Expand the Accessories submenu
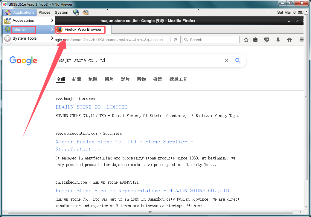The width and height of the screenshot is (311, 217). 29,21
